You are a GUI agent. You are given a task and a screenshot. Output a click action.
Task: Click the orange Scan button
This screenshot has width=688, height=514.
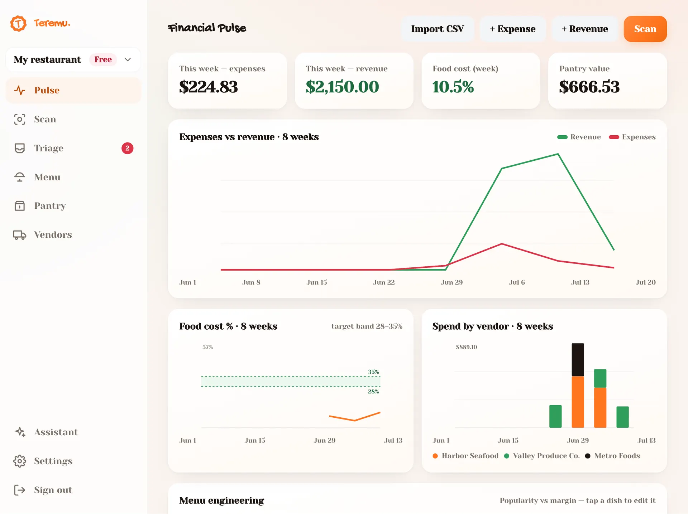tap(645, 29)
